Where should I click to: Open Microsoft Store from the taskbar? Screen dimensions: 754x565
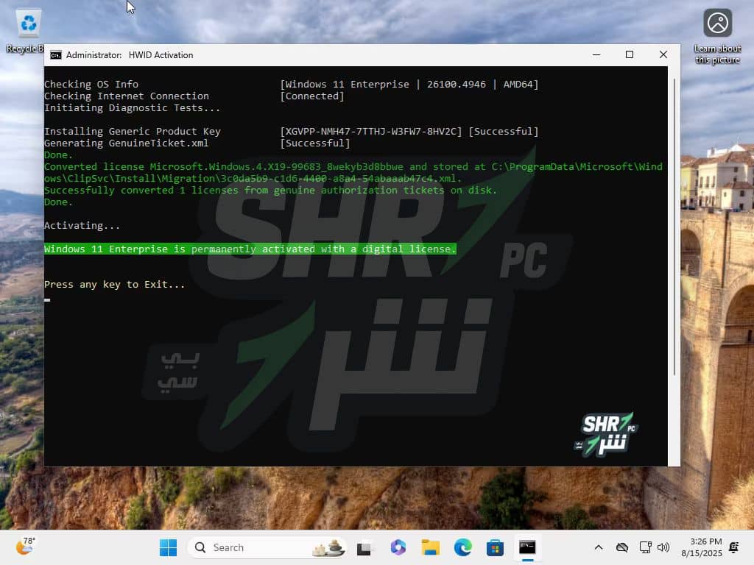click(x=495, y=547)
